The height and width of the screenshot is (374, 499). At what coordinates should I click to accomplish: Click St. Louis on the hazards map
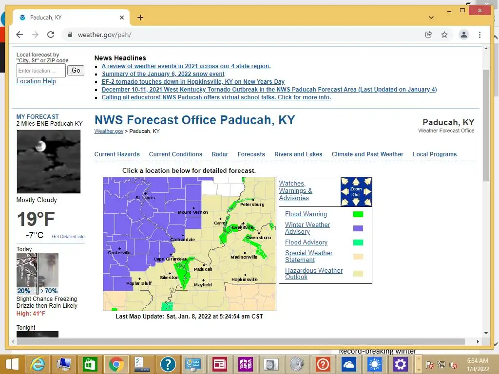(x=145, y=198)
